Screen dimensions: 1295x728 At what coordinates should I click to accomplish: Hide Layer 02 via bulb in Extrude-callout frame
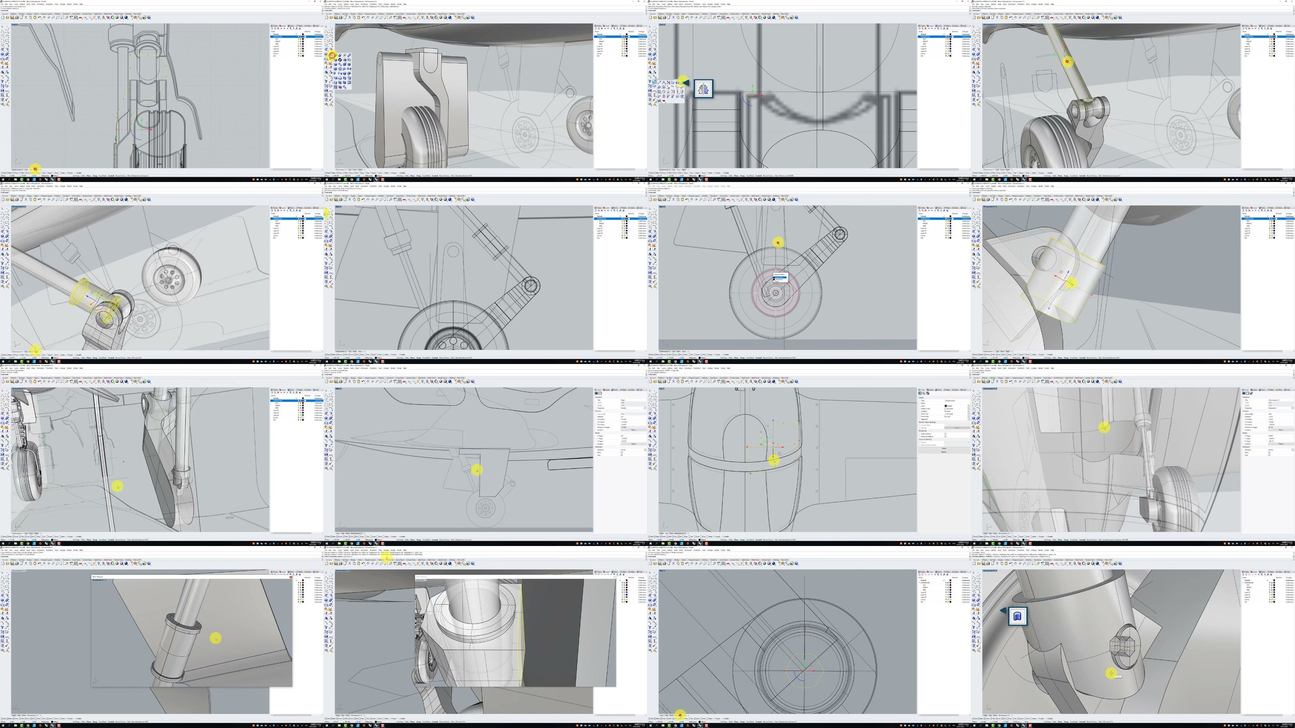pyautogui.click(x=1270, y=593)
